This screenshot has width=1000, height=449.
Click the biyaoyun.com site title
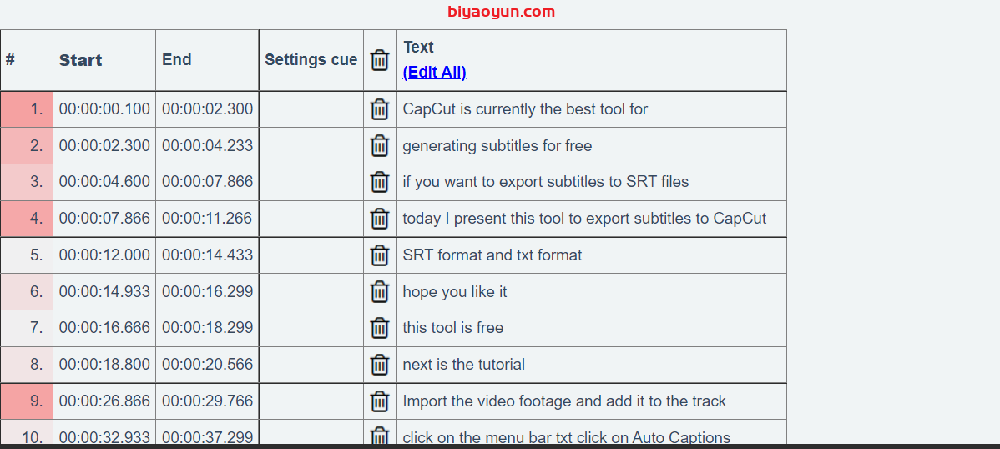click(x=502, y=12)
